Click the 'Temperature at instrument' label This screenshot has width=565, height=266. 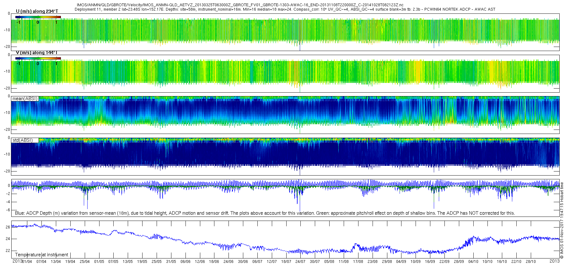[41, 255]
